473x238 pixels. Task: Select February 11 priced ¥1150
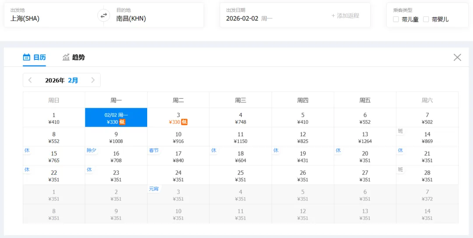pyautogui.click(x=240, y=137)
